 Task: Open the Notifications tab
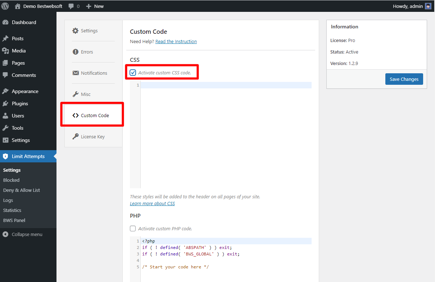coord(94,73)
